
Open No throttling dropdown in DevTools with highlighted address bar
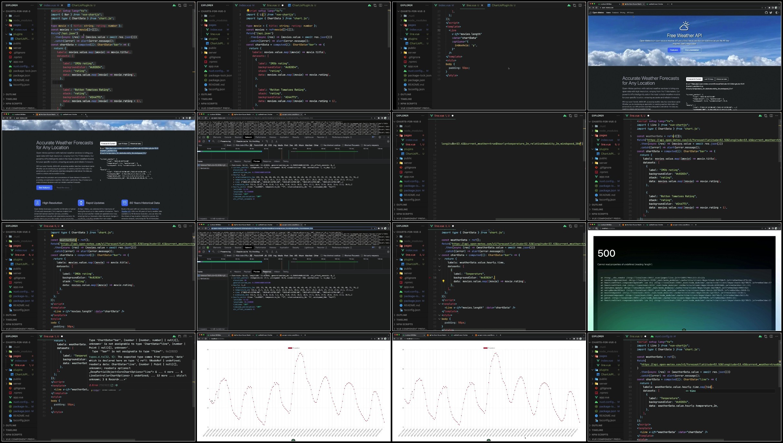[256, 252]
